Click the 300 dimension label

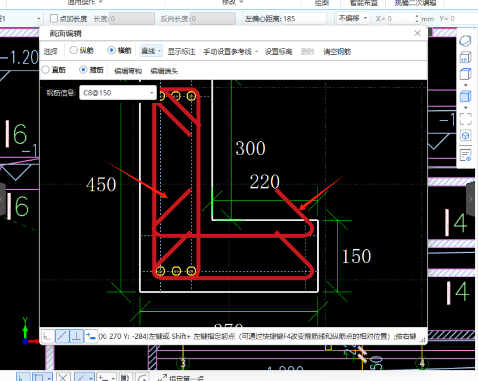tap(250, 148)
